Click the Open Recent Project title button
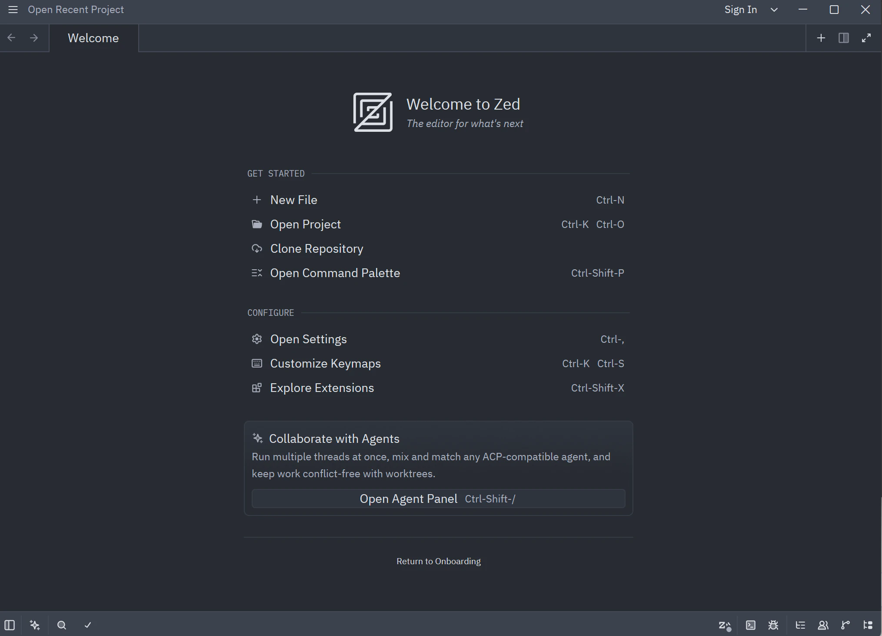This screenshot has width=882, height=636. pos(76,10)
